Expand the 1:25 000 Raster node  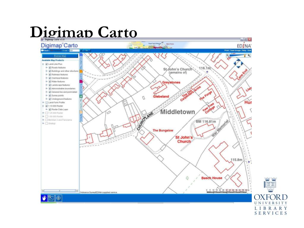43,113
